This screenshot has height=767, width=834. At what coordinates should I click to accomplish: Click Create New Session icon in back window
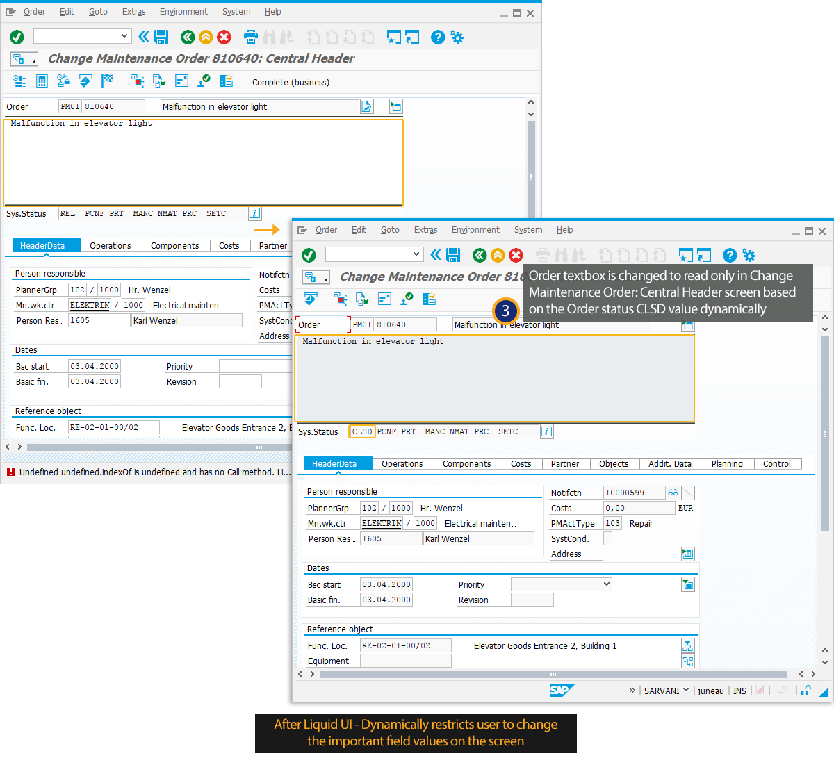[x=394, y=37]
